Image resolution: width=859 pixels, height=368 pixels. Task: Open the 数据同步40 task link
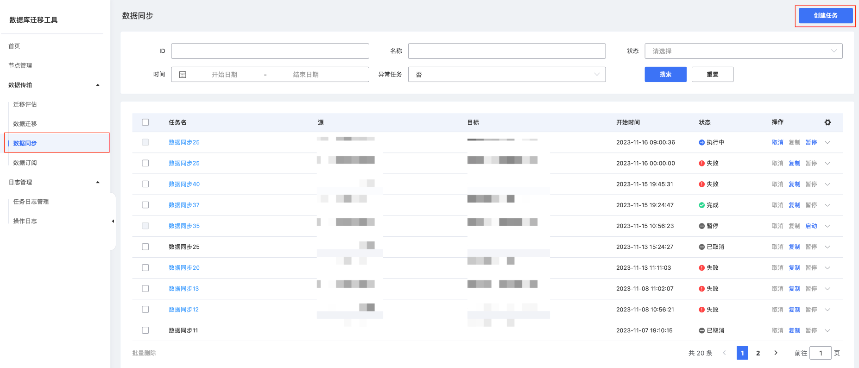pyautogui.click(x=184, y=184)
